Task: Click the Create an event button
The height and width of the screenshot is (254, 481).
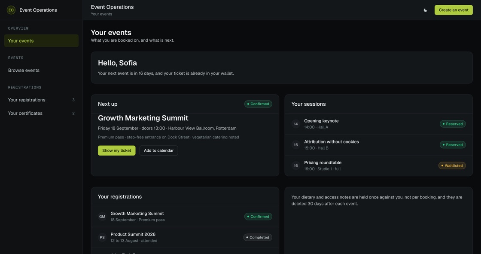Action: (454, 10)
